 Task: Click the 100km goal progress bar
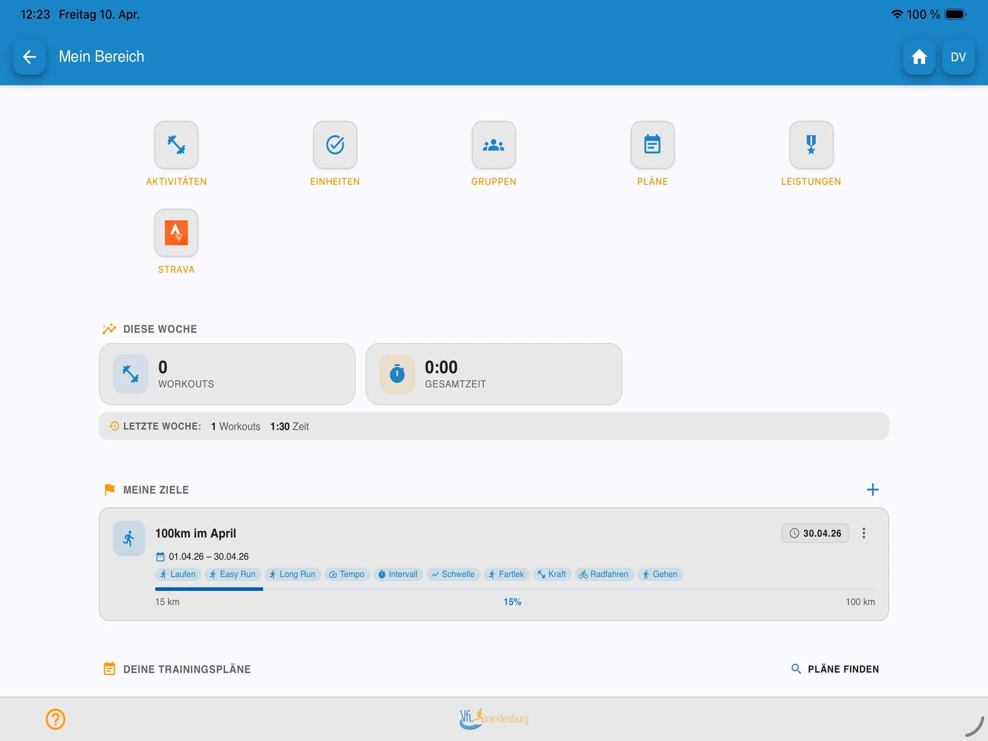(x=515, y=589)
